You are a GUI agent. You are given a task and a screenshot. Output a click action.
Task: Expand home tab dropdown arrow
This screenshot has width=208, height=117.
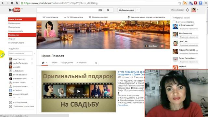pos(47,63)
